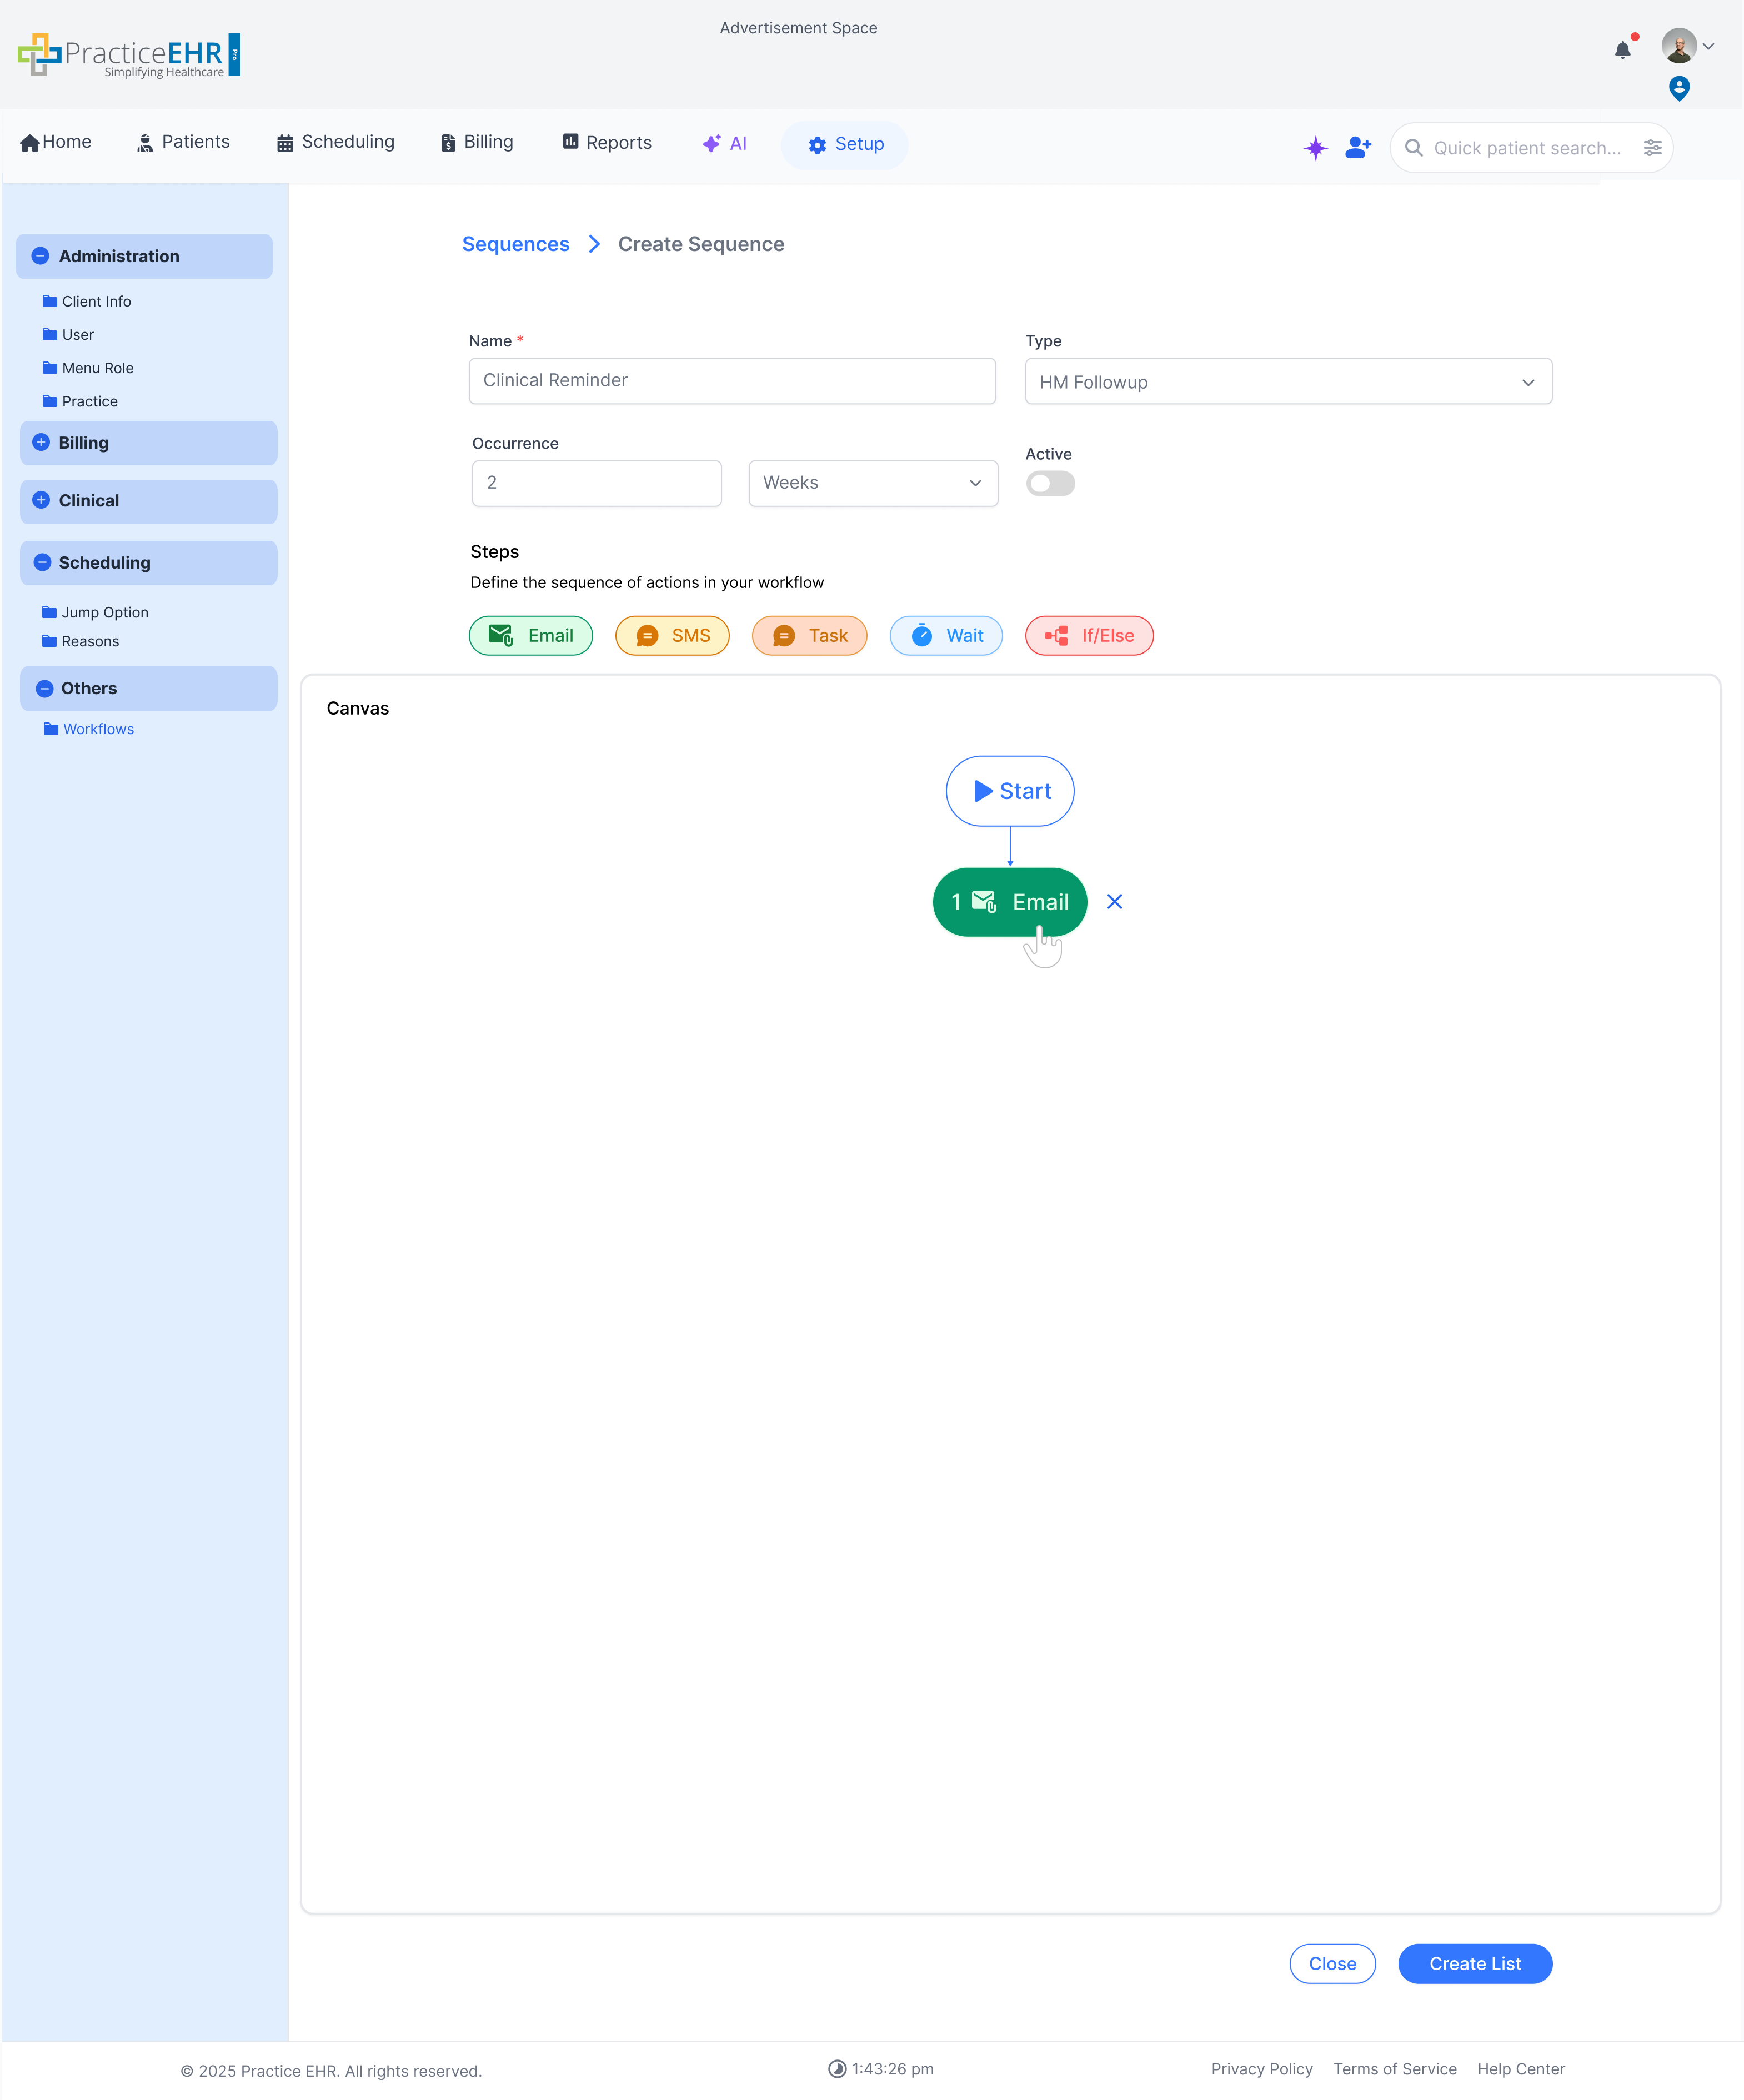Open search filter sliders icon

coord(1652,148)
